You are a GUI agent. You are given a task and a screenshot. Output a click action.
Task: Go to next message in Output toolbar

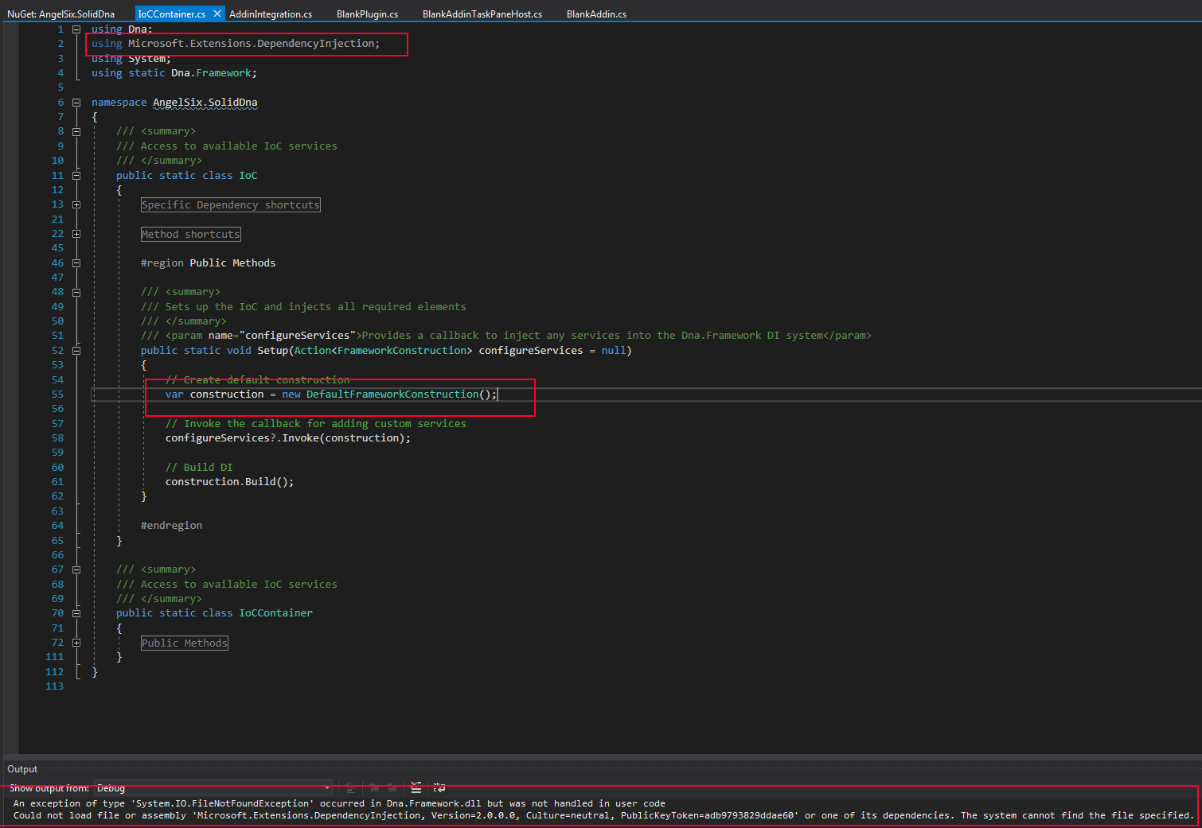tap(392, 787)
